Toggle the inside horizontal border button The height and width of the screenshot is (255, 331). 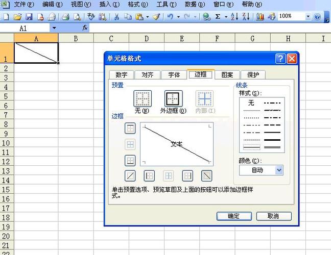[x=130, y=144]
